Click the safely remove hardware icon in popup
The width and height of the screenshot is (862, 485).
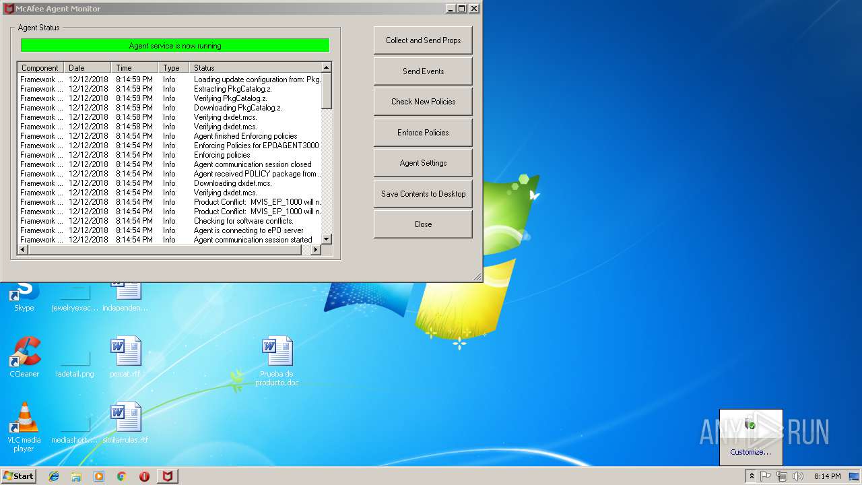[x=751, y=424]
